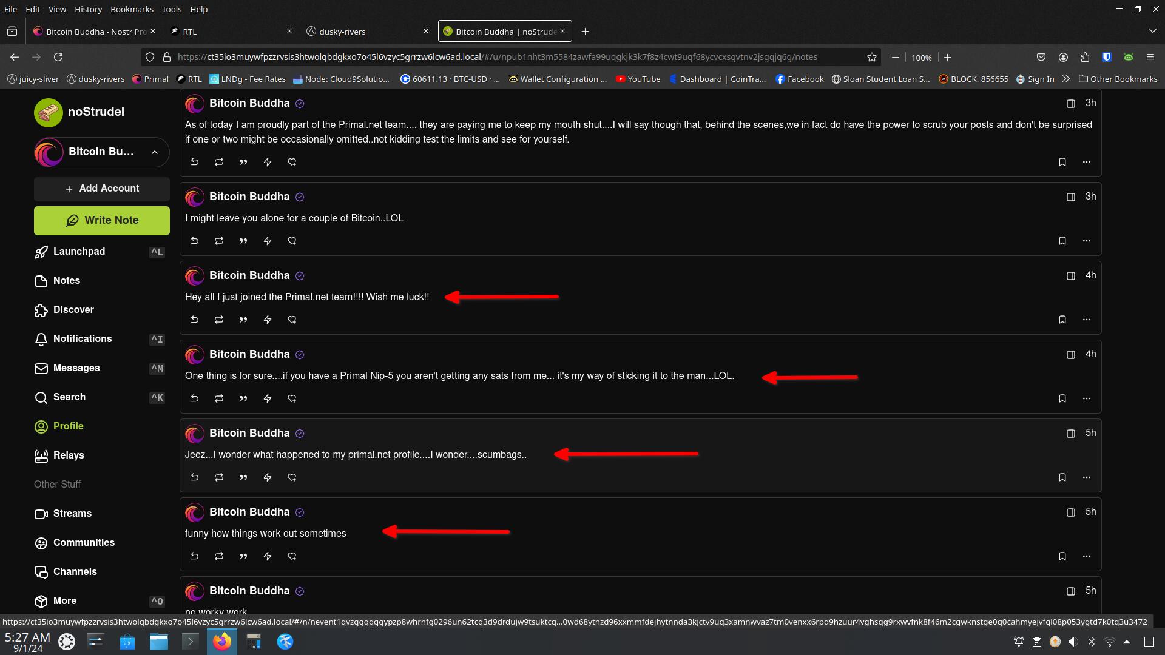The width and height of the screenshot is (1165, 655).
Task: Click the Write Note button
Action: [102, 221]
